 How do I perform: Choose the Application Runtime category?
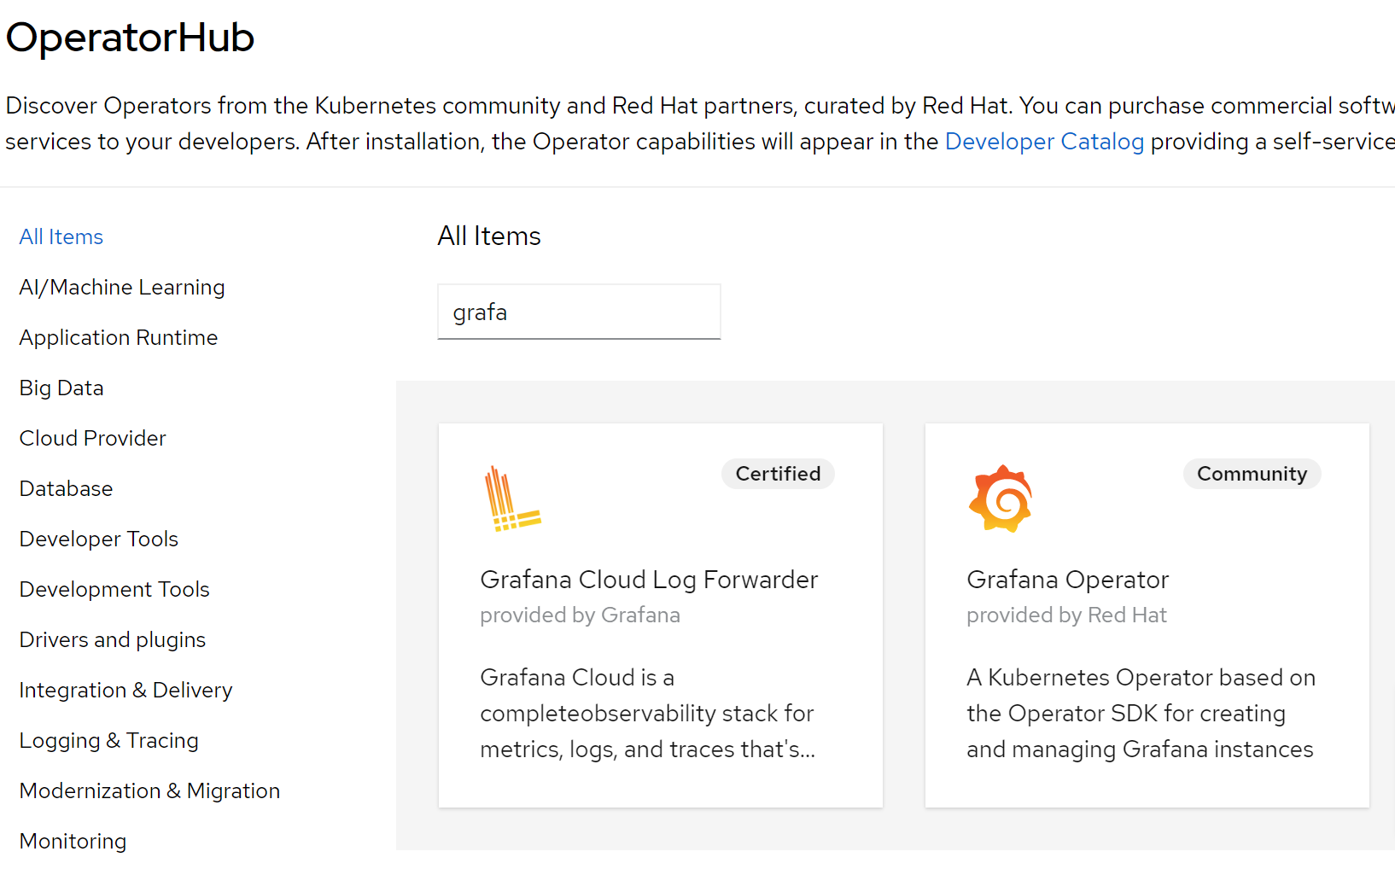119,338
